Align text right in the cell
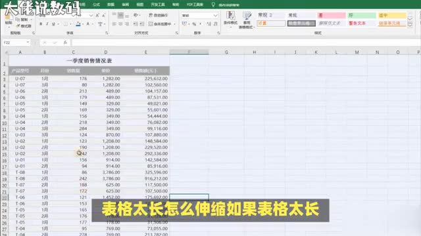The width and height of the screenshot is (421, 236). [x=127, y=24]
